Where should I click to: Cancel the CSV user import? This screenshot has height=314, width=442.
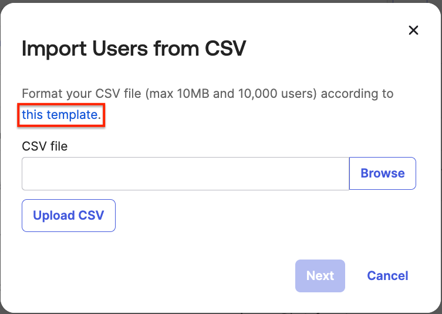tap(387, 276)
